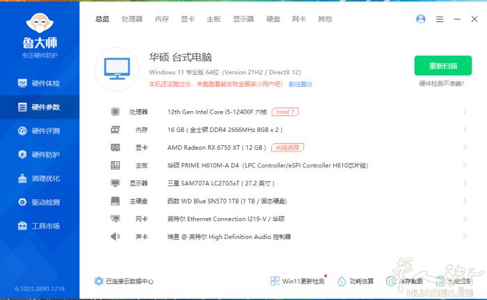Screen dimensions: 487x300
Task: Click the 功耗估算 button label
Action: coord(362,281)
